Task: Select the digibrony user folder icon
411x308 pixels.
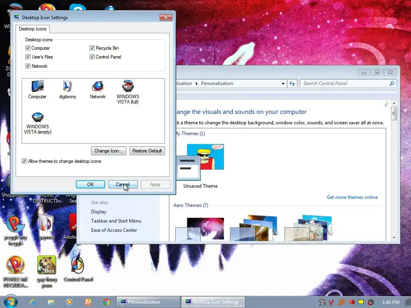Action: [67, 90]
